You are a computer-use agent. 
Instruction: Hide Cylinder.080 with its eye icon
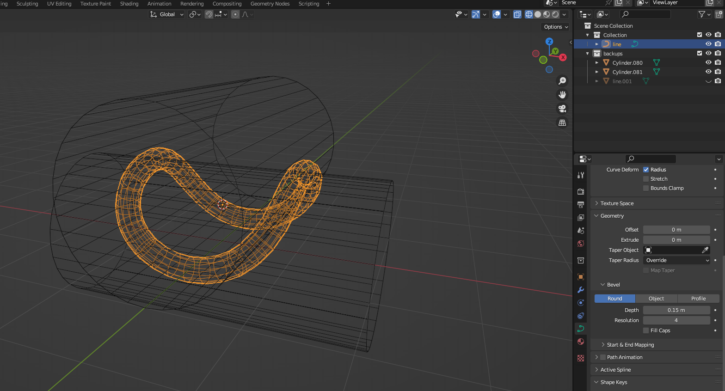[x=708, y=62]
